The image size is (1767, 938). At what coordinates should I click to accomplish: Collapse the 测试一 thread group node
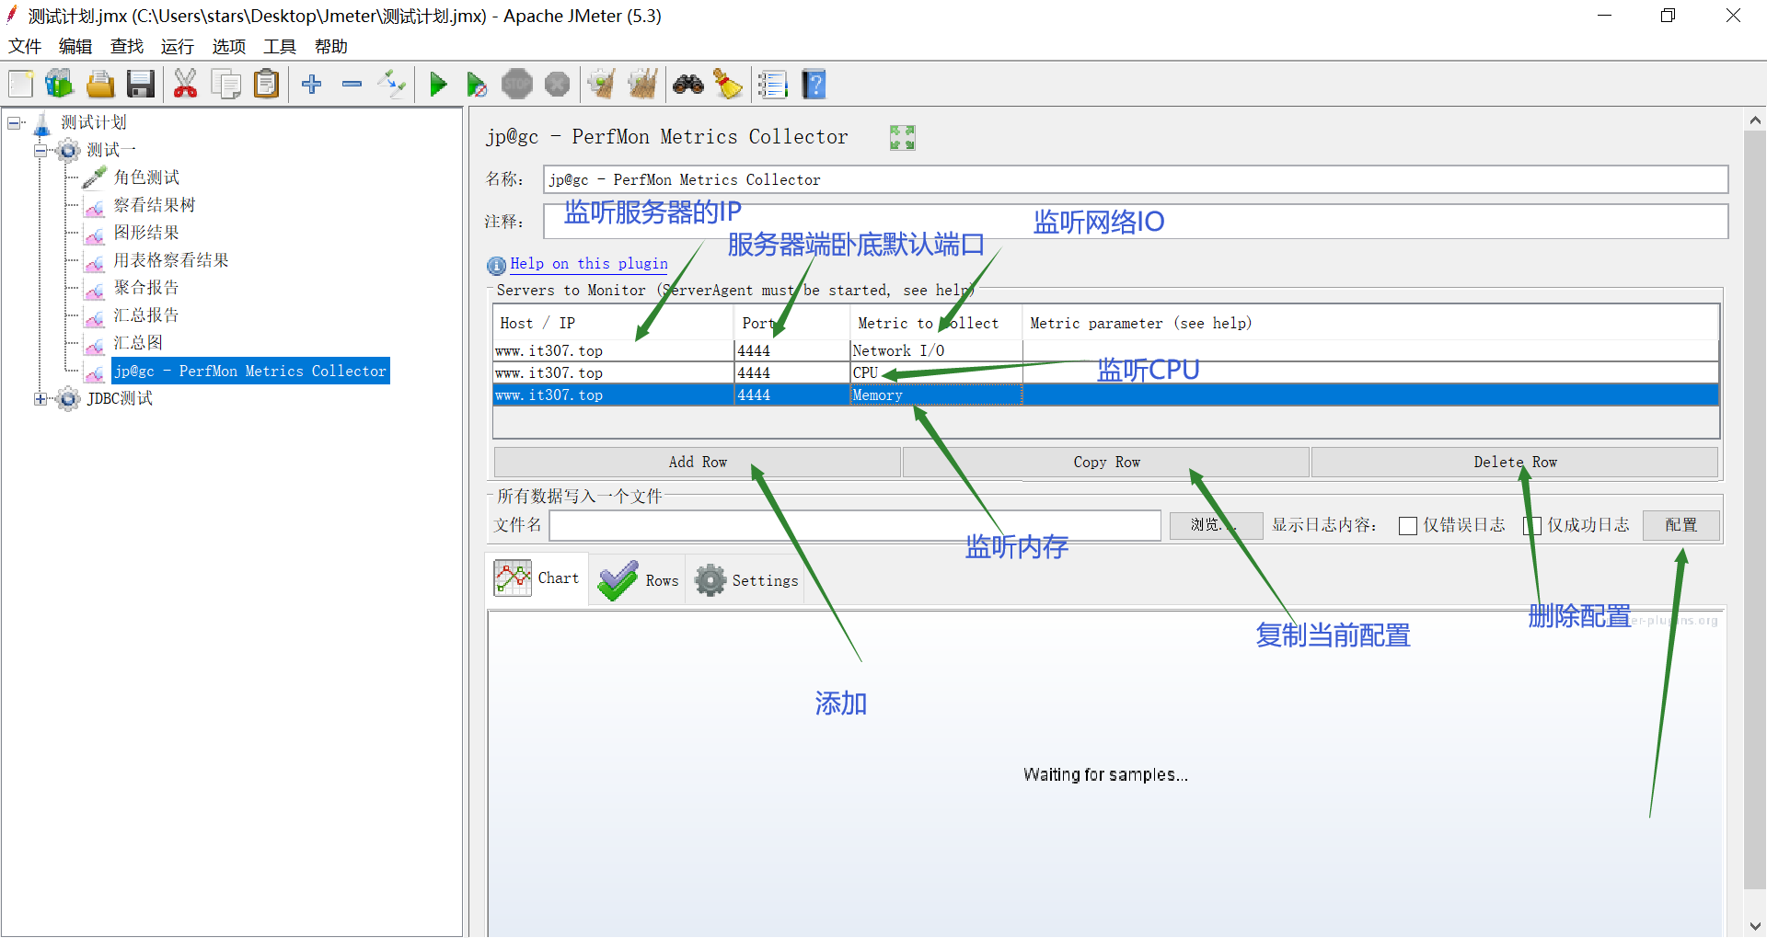pyautogui.click(x=40, y=150)
